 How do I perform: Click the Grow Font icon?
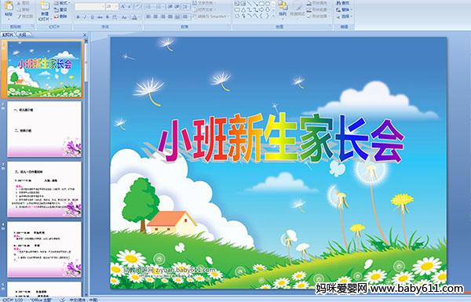coord(123,6)
